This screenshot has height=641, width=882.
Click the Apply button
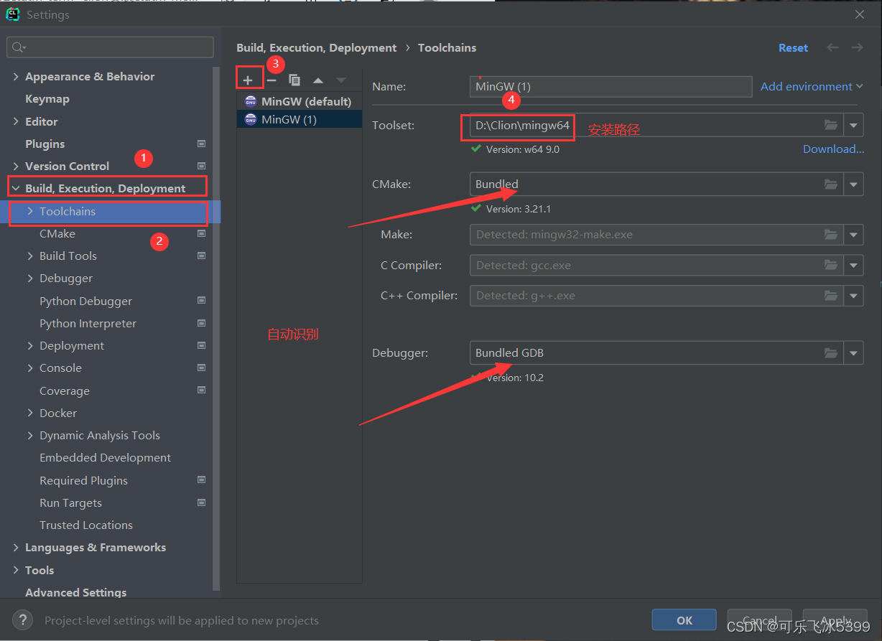coord(835,620)
